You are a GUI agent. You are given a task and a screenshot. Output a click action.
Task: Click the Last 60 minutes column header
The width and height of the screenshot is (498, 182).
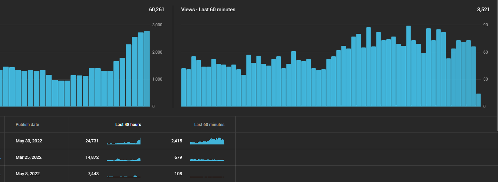[209, 125]
